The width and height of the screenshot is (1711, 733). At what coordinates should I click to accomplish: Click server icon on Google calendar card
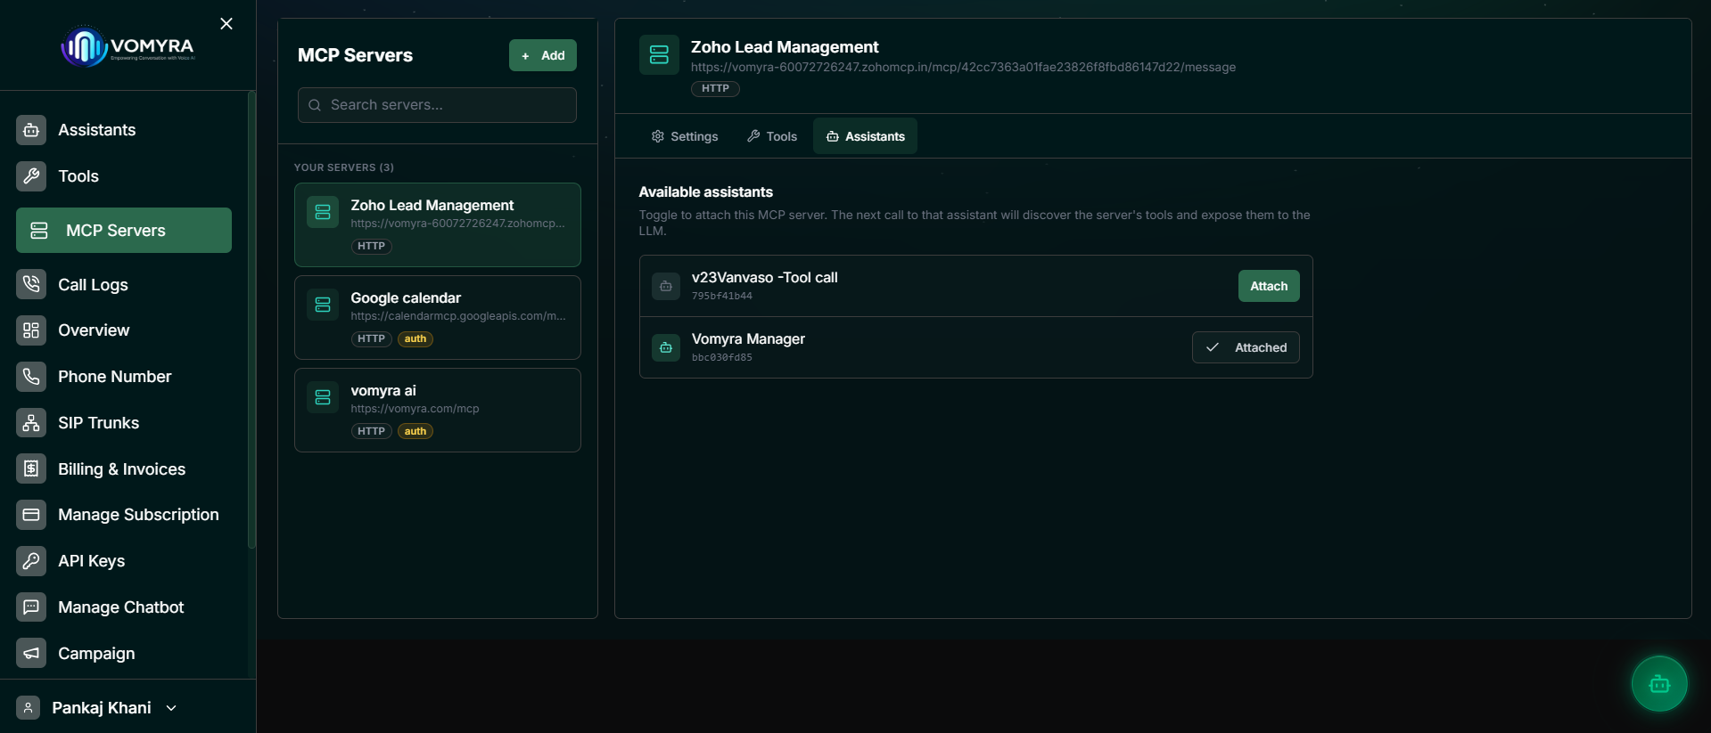pyautogui.click(x=323, y=305)
